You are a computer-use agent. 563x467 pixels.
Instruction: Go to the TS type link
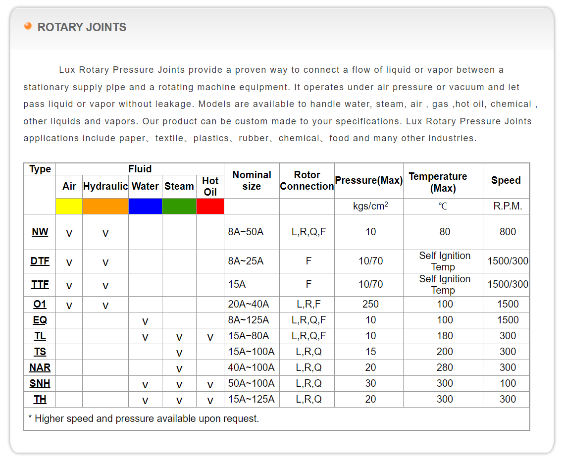pos(40,352)
